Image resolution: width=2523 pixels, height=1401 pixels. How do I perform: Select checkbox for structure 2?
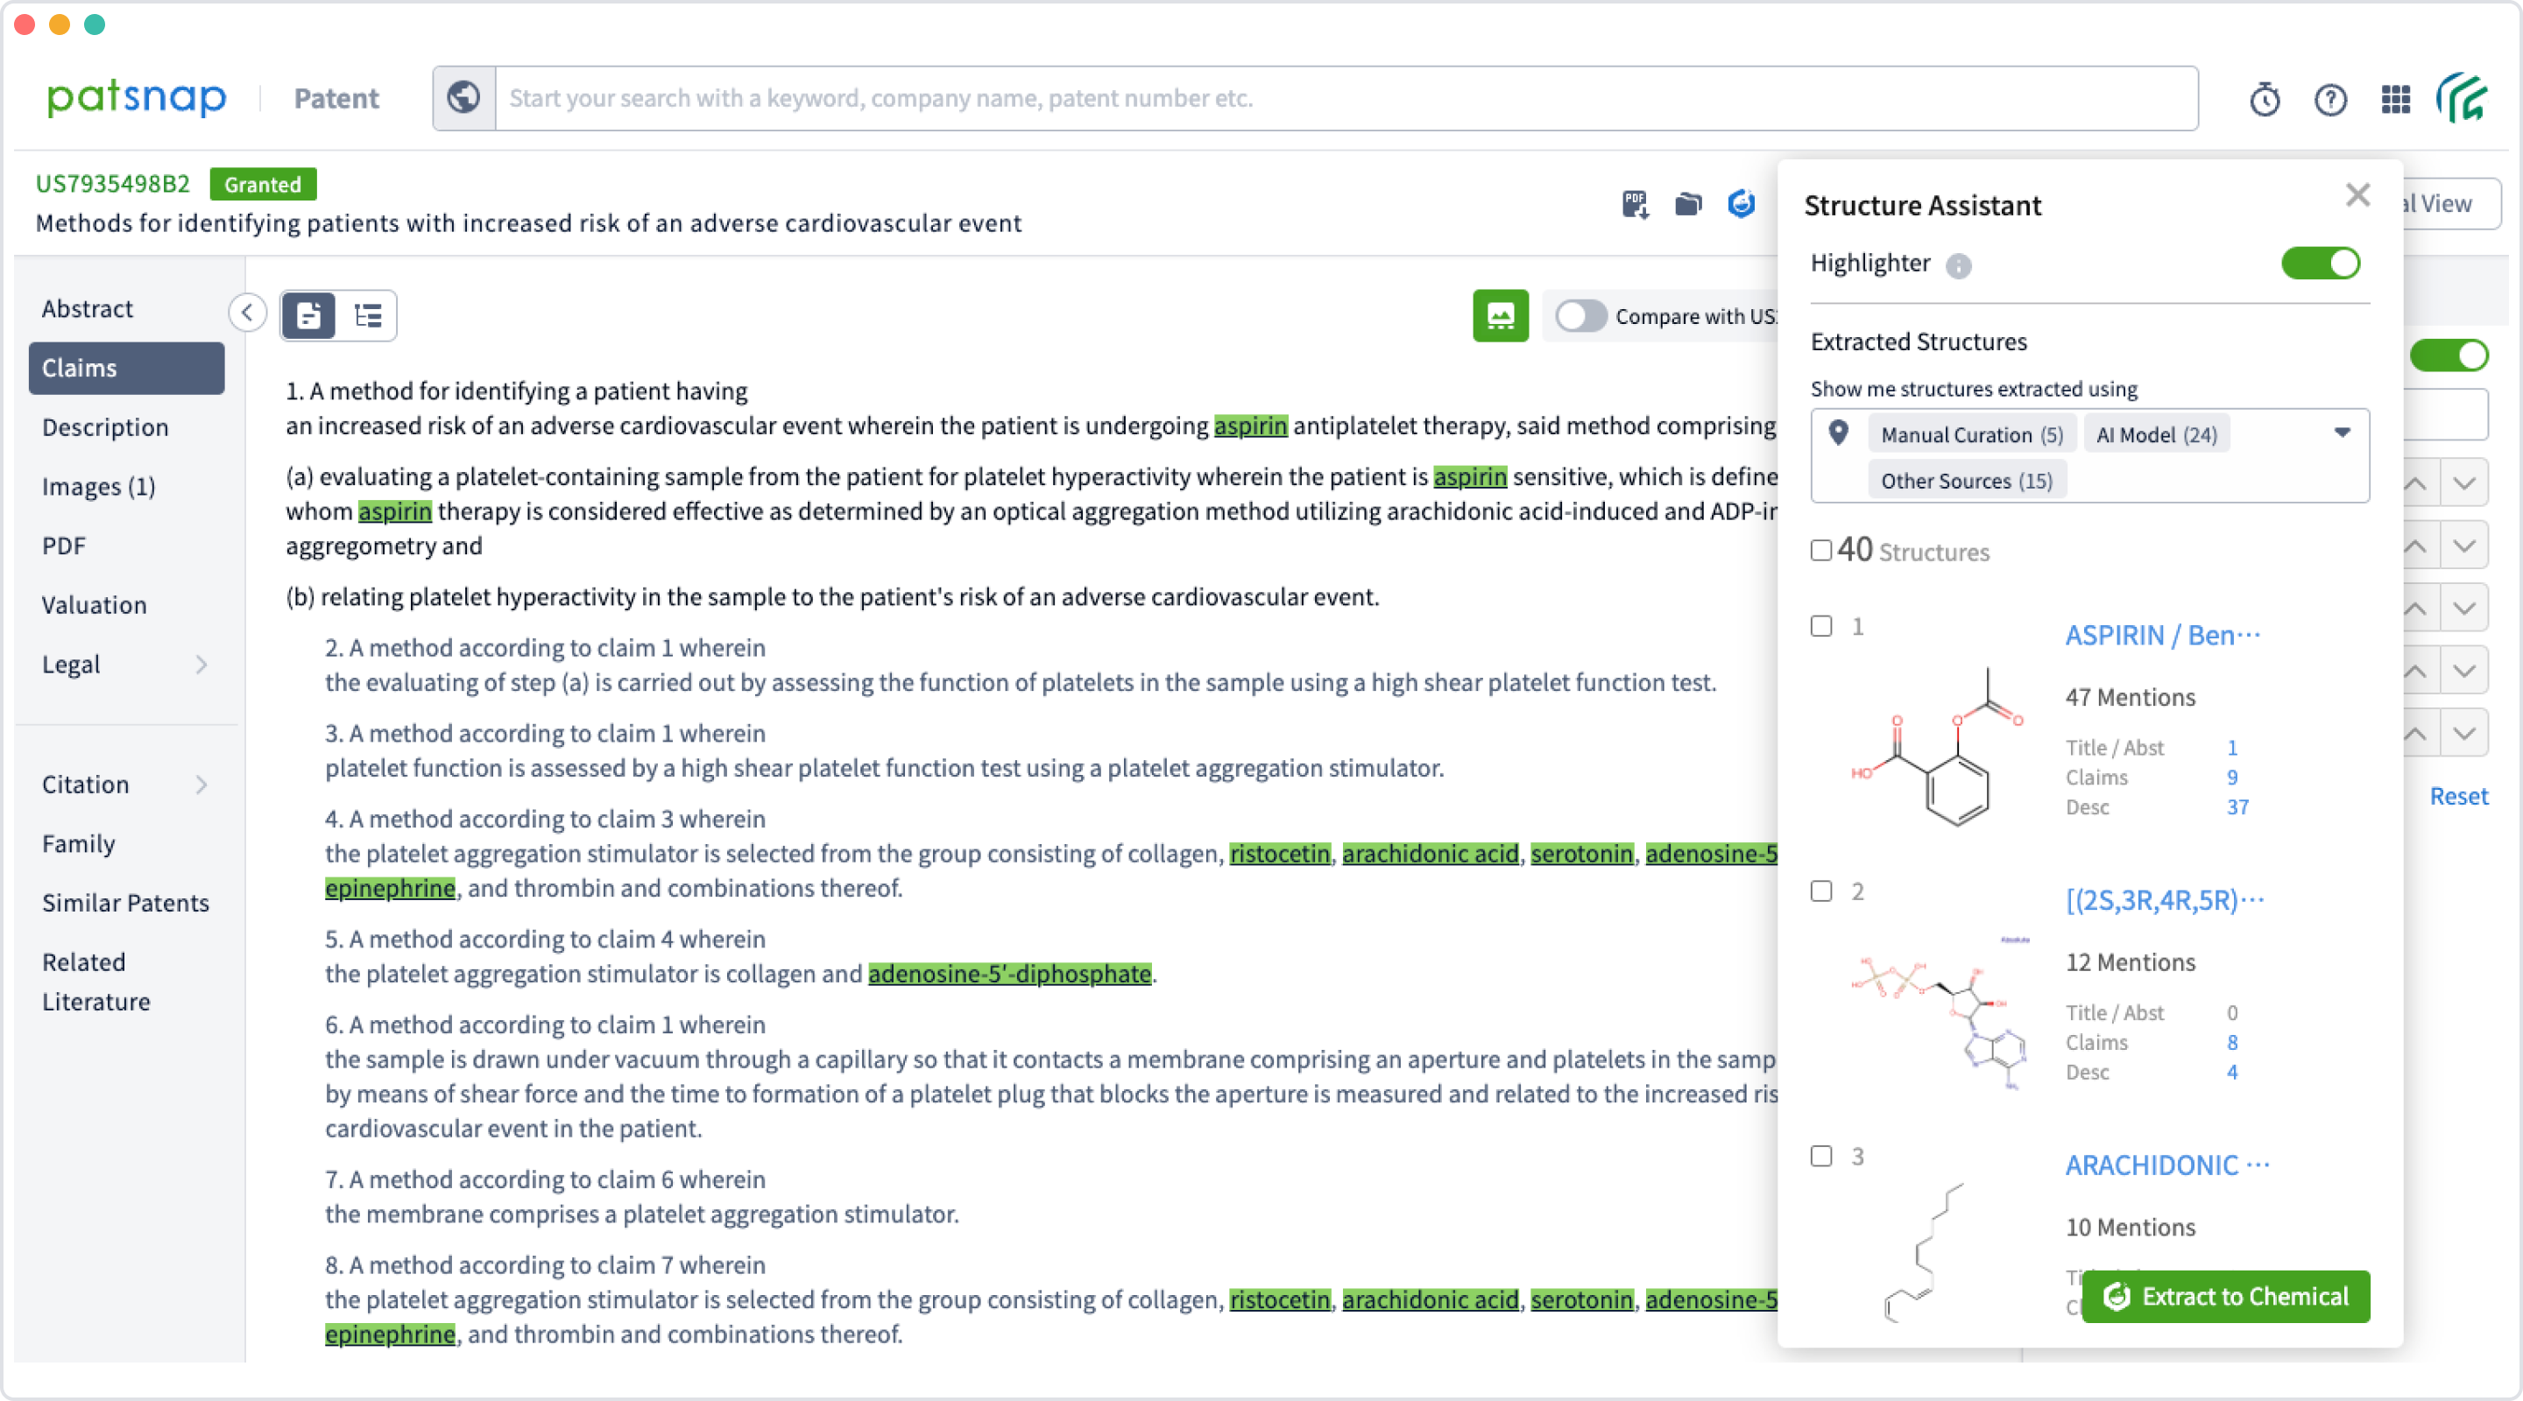coord(1822,891)
